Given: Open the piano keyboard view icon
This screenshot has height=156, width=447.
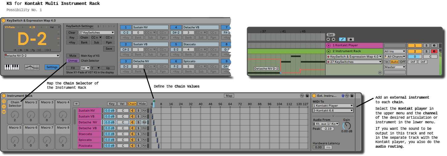Looking at the screenshot, I should tap(12, 67).
